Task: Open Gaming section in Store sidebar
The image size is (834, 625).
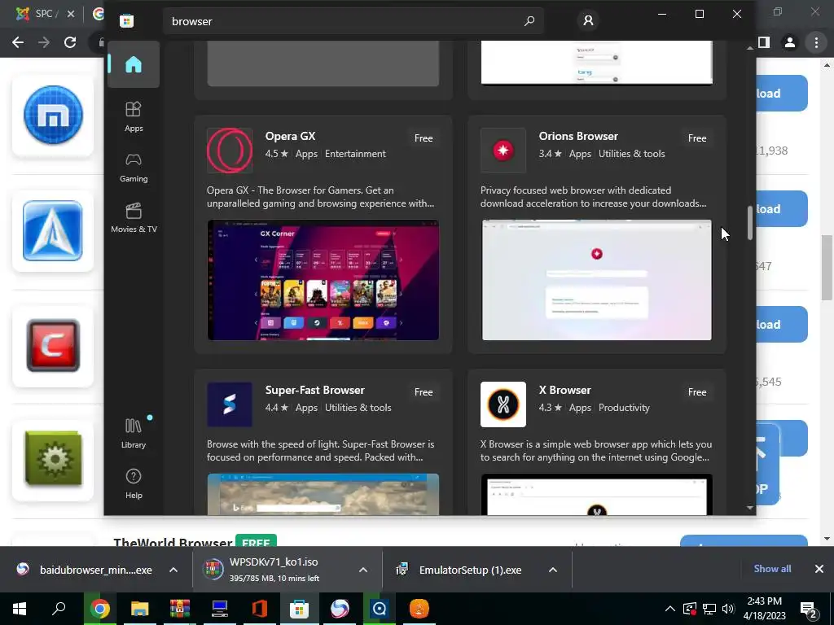Action: click(x=134, y=167)
